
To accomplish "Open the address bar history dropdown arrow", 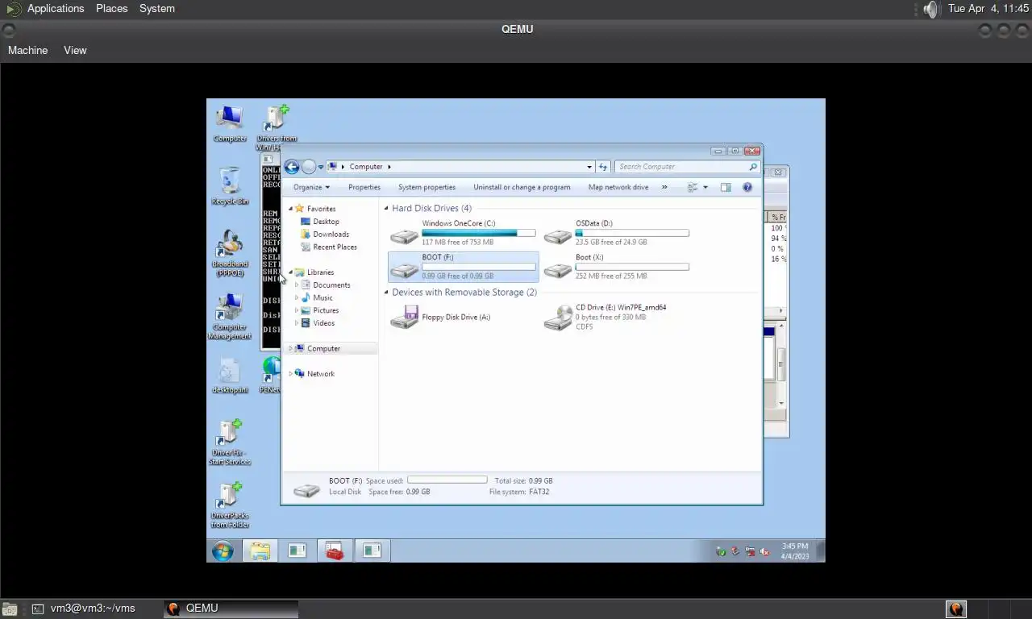I will point(589,167).
